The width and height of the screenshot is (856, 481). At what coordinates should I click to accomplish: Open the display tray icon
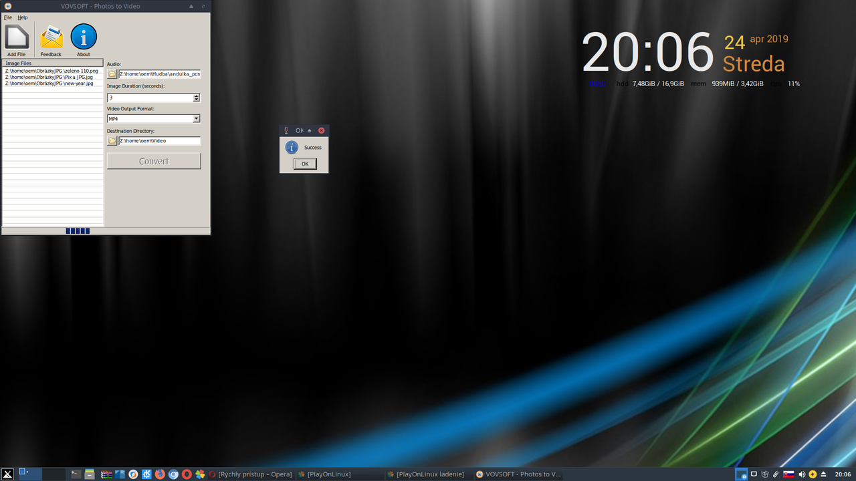click(754, 474)
